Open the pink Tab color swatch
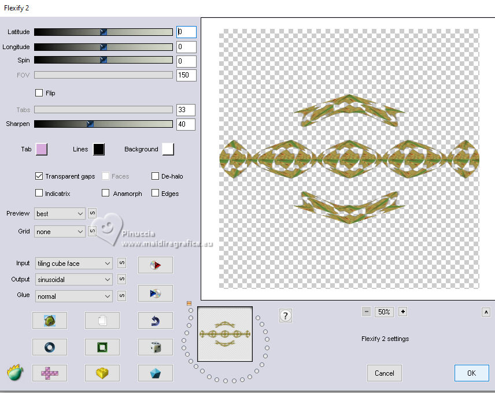The image size is (495, 393). (x=42, y=149)
